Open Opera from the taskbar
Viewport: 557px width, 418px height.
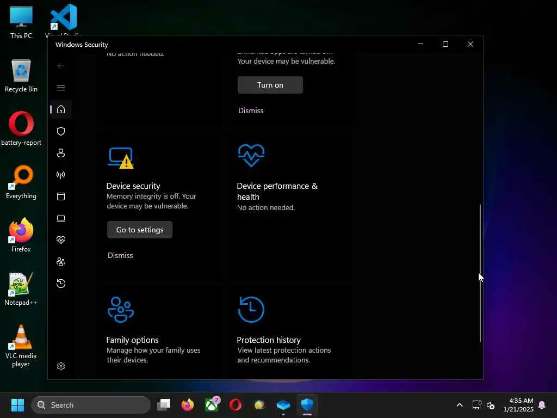236,405
